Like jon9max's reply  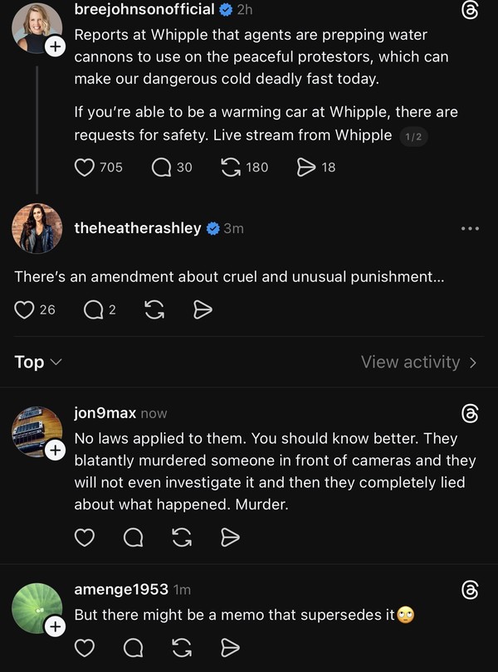coord(85,538)
